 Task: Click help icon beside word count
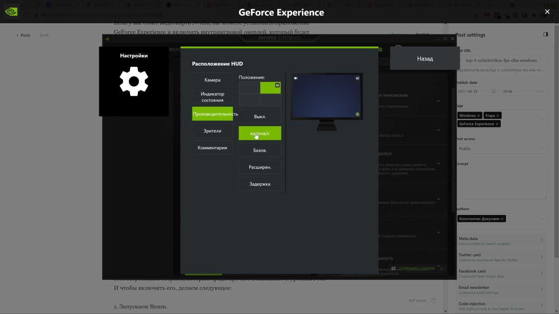coord(434,301)
